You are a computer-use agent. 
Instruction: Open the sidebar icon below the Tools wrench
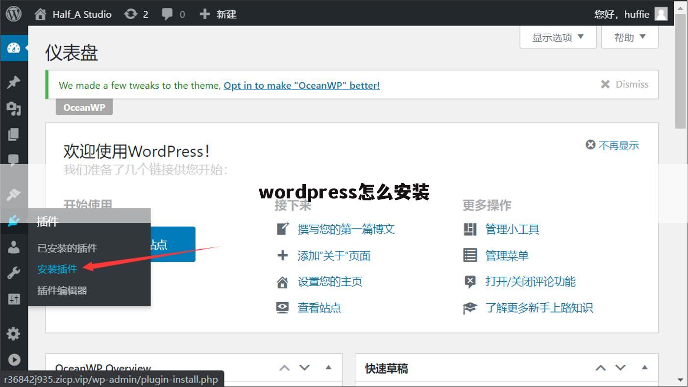coord(14,299)
